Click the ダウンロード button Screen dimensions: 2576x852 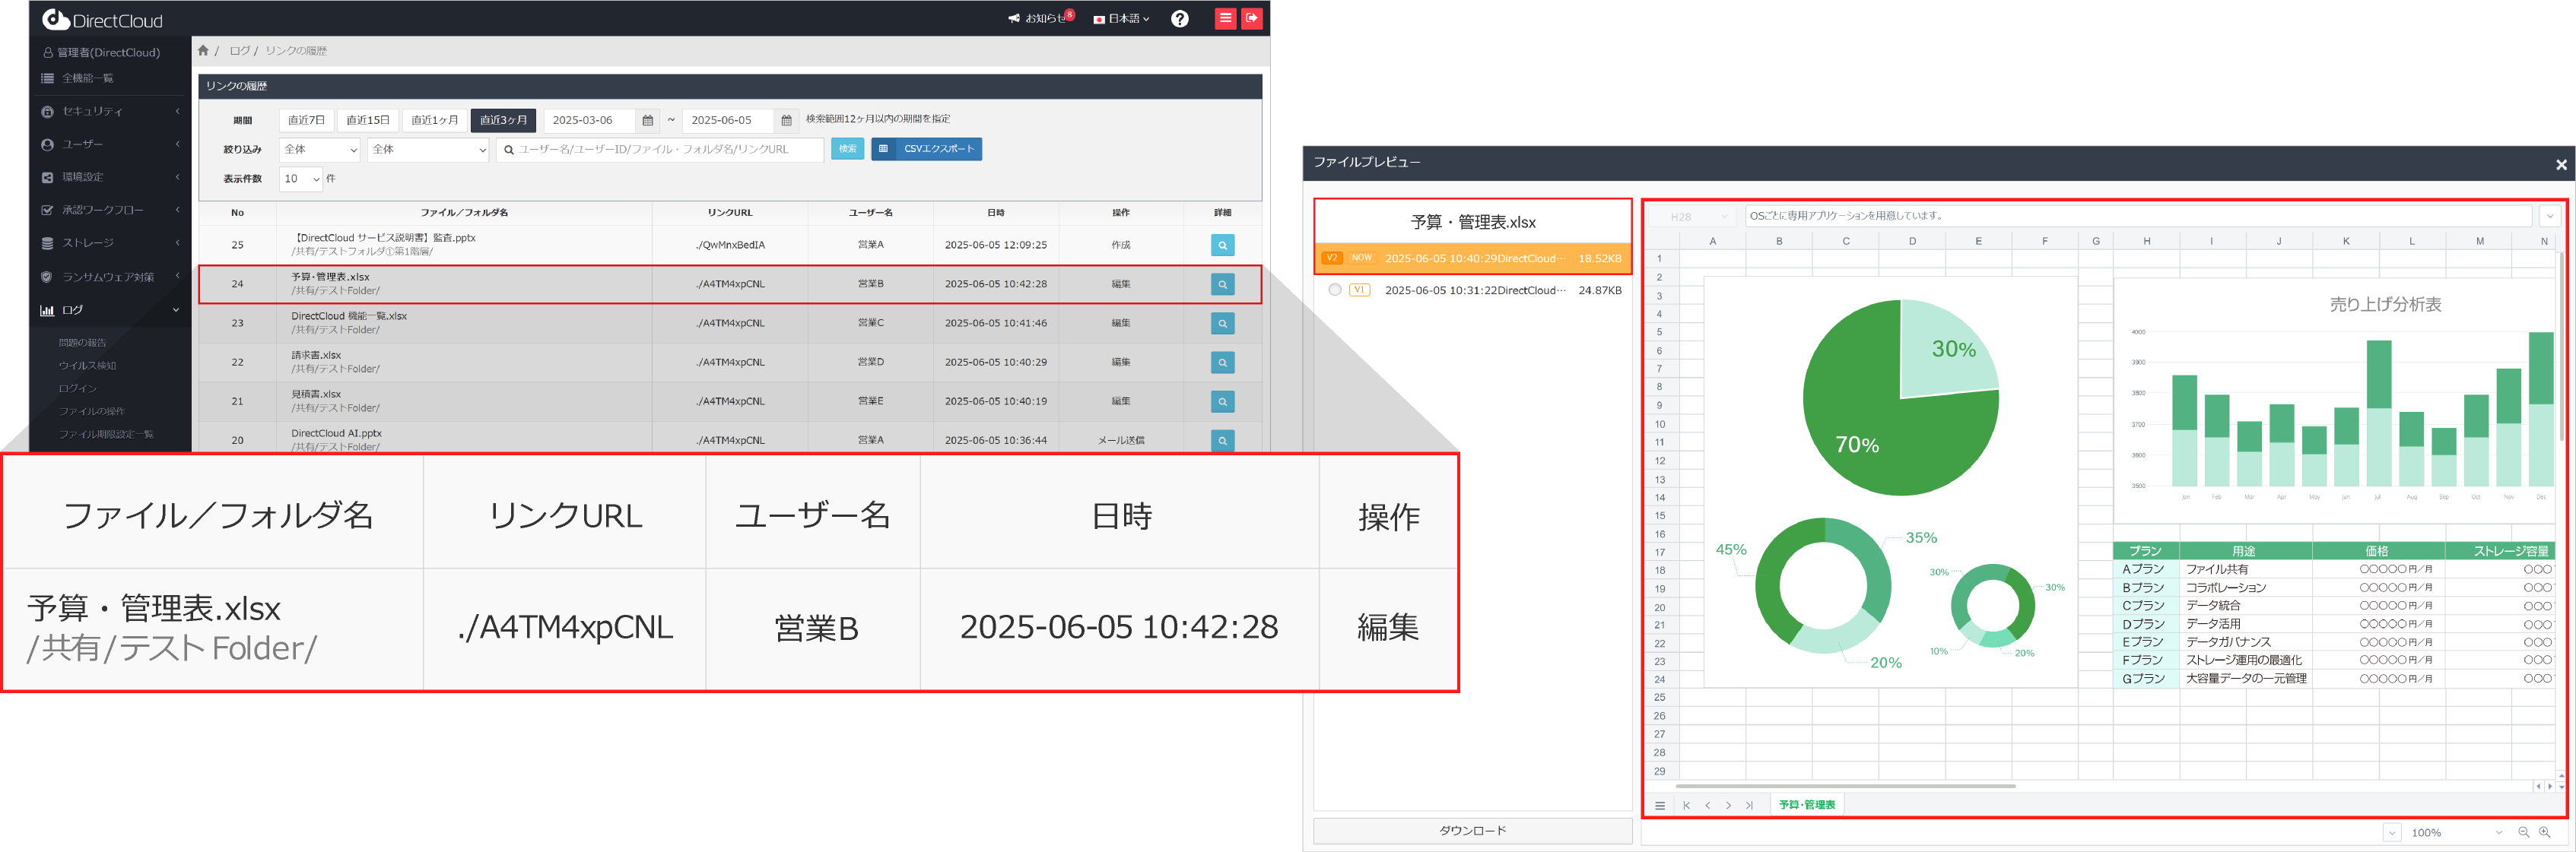pyautogui.click(x=1472, y=831)
